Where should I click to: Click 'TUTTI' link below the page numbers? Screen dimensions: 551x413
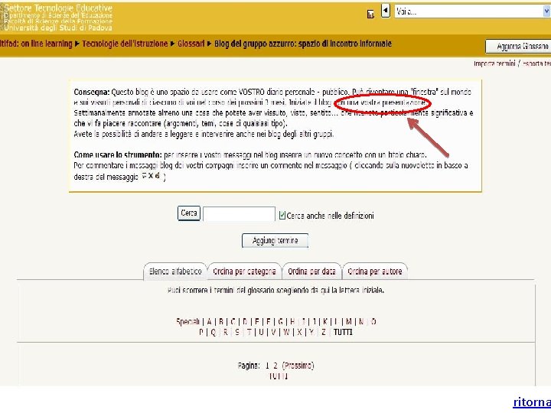279,376
